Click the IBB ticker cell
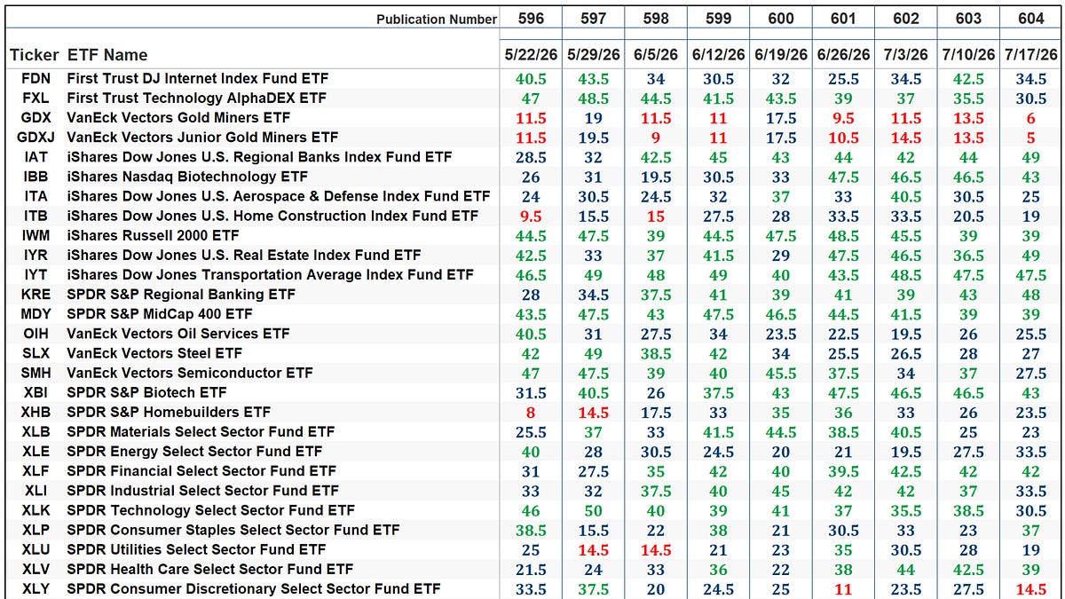Image resolution: width=1065 pixels, height=599 pixels. click(35, 177)
